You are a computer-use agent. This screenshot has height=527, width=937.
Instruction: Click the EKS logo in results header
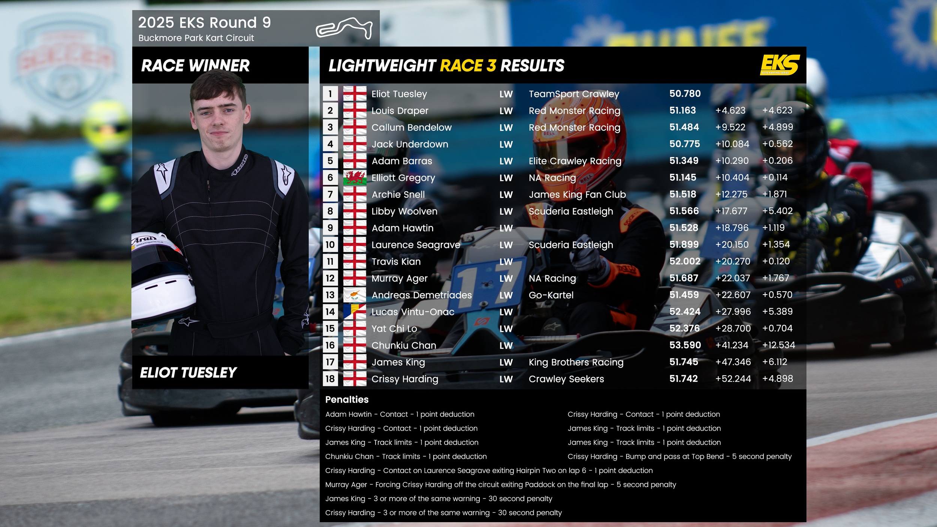click(780, 65)
